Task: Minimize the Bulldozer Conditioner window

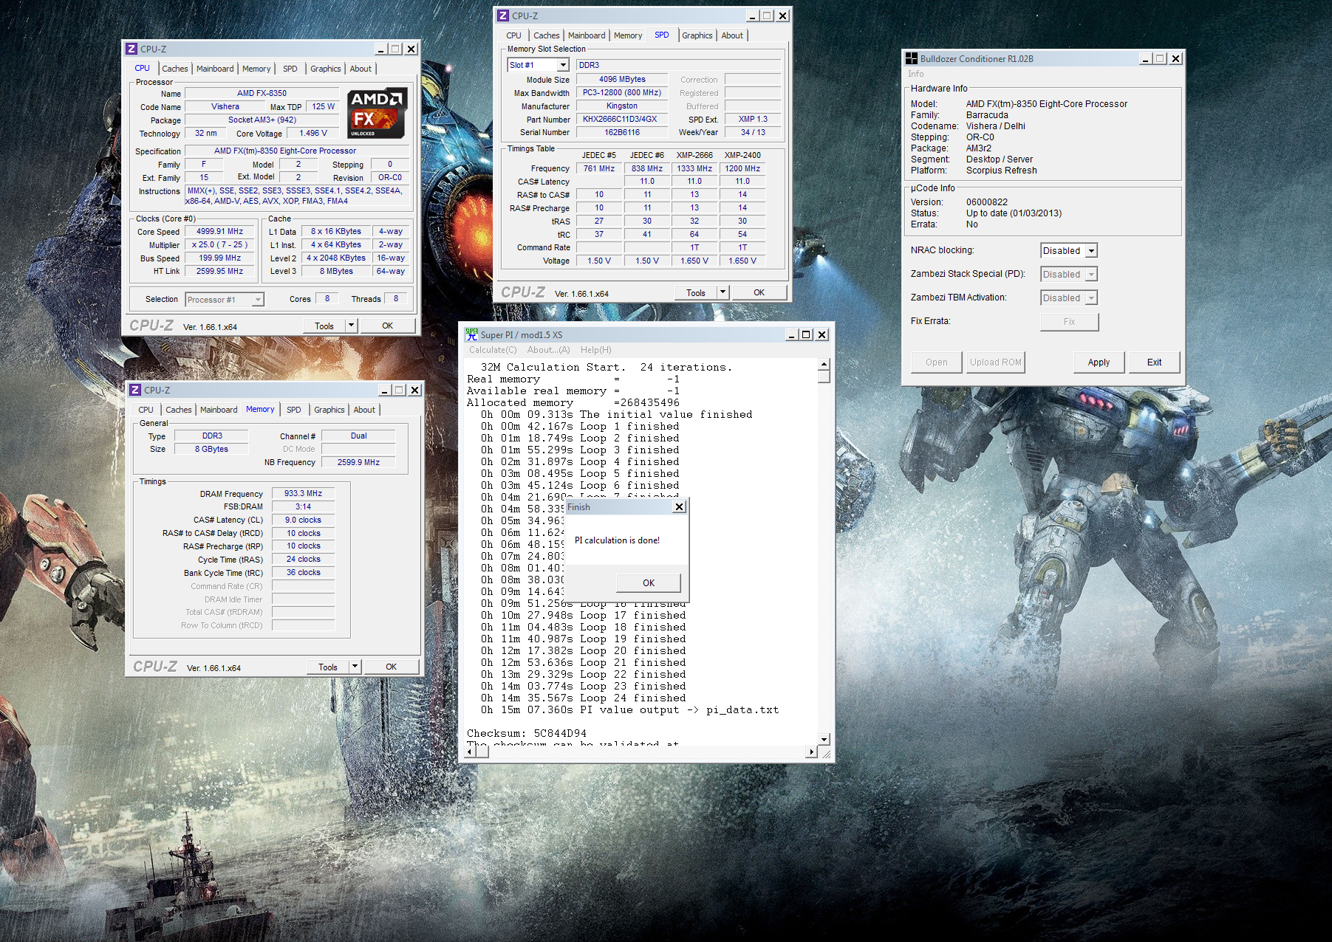Action: pyautogui.click(x=1146, y=58)
